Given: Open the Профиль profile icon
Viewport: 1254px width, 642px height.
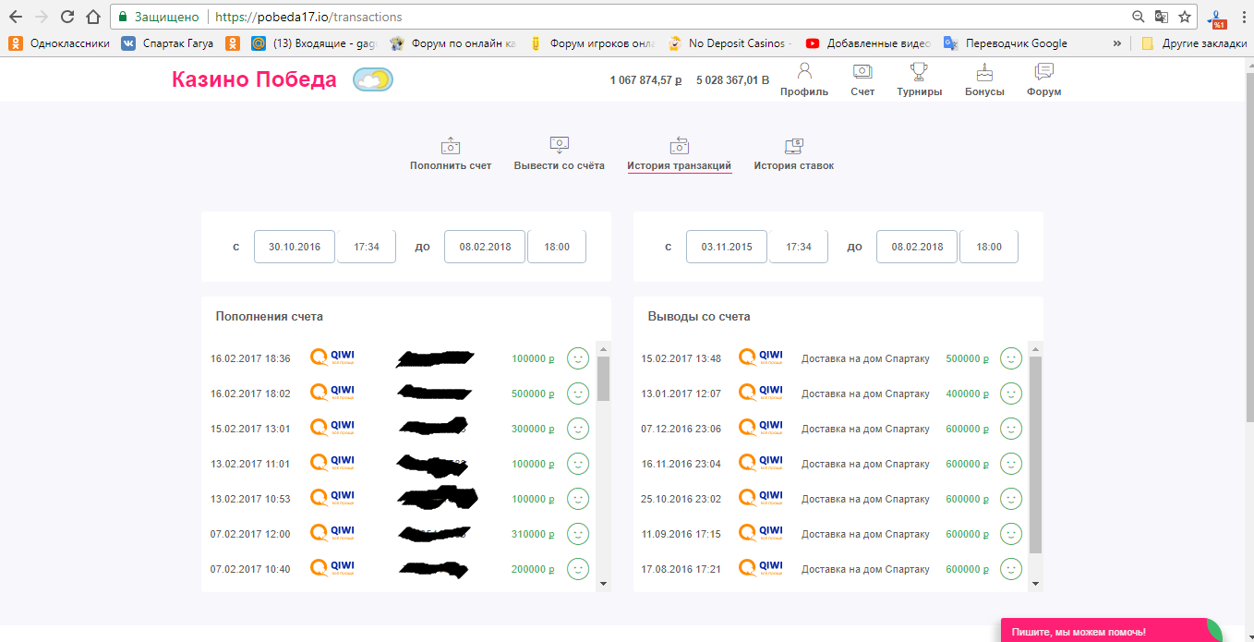Looking at the screenshot, I should 803,72.
